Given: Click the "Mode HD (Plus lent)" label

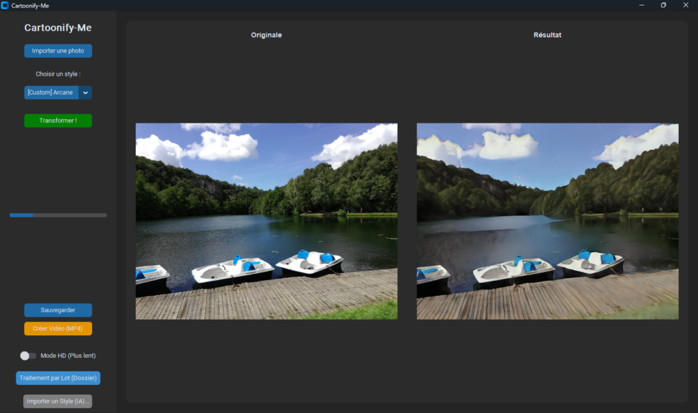Looking at the screenshot, I should (68, 356).
